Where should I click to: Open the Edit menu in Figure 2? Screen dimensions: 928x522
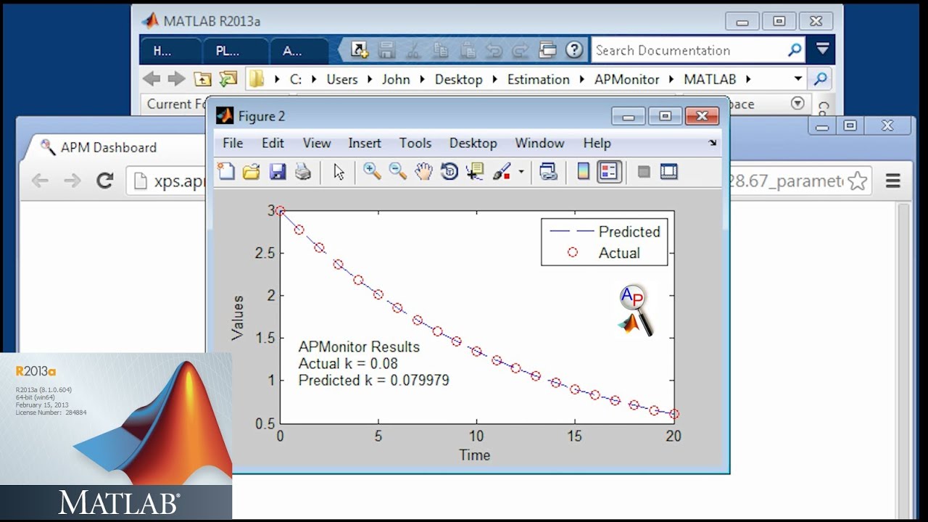(273, 143)
